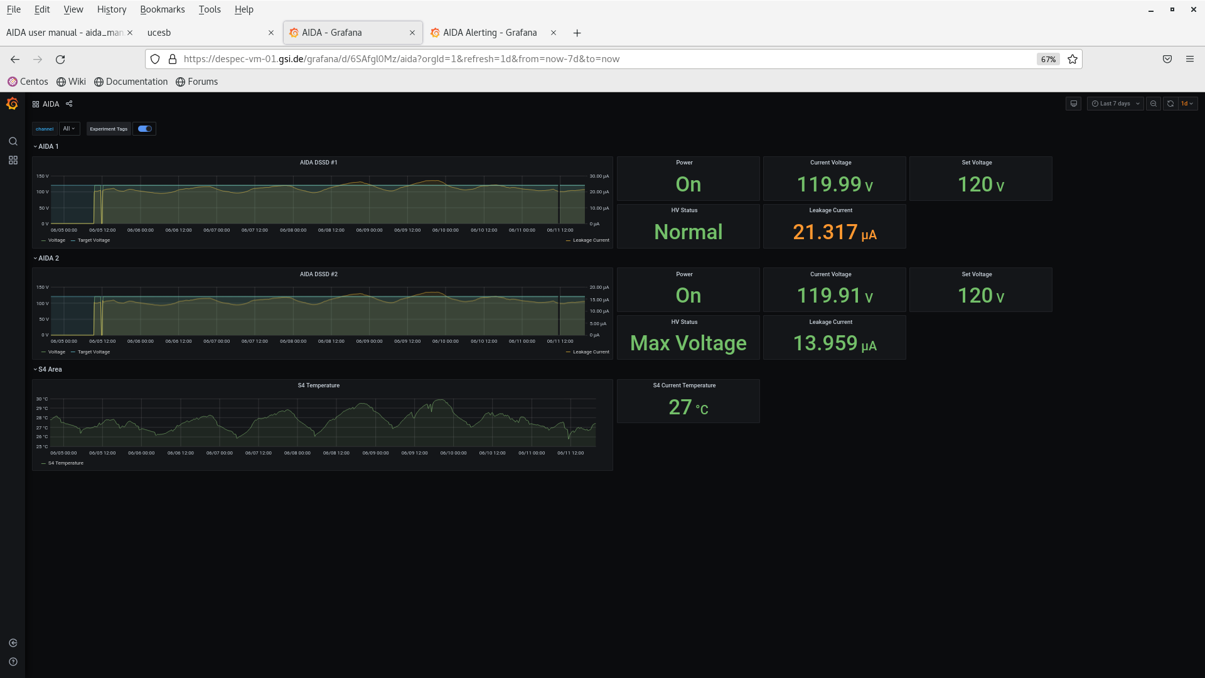Toggle Voltage series in AIDA DSSD #1 legend

click(56, 240)
